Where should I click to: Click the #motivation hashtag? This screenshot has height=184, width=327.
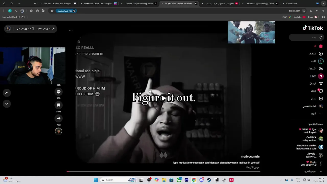tap(185, 163)
